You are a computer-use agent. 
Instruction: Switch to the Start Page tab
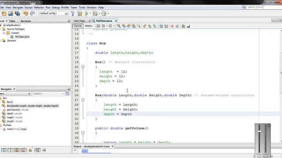click(79, 21)
